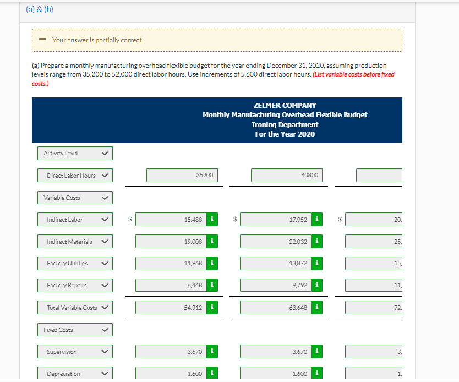Expand the Indirect Materials dropdown
Screen dimensions: 459x382
tap(75, 242)
